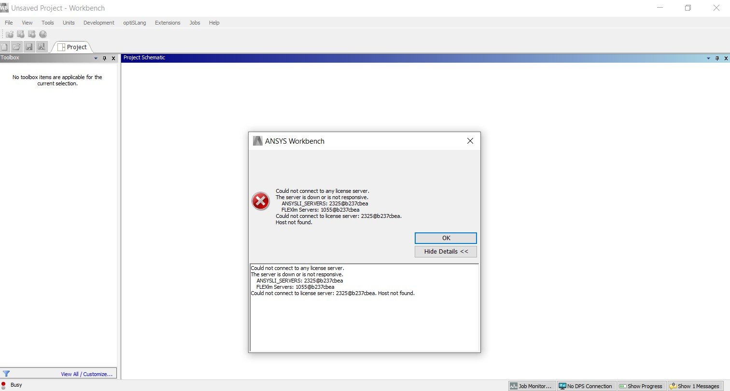This screenshot has width=730, height=391.
Task: Open the Toolbox panel dropdown arrow
Action: click(x=96, y=58)
